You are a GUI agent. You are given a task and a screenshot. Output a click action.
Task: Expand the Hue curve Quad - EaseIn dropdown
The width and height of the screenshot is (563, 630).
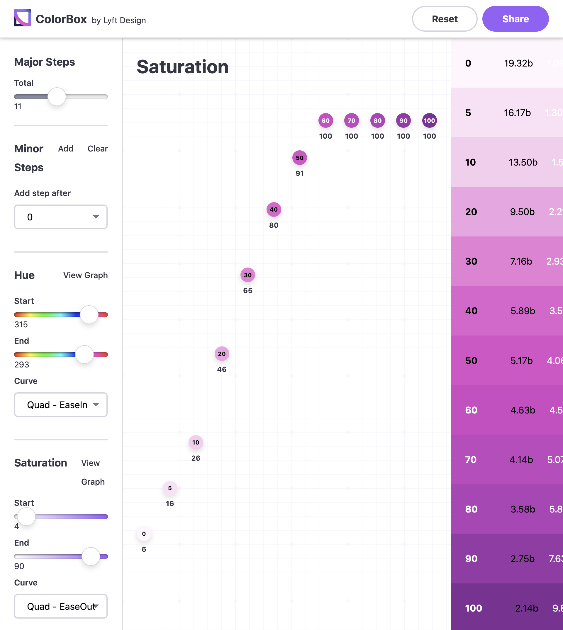61,405
